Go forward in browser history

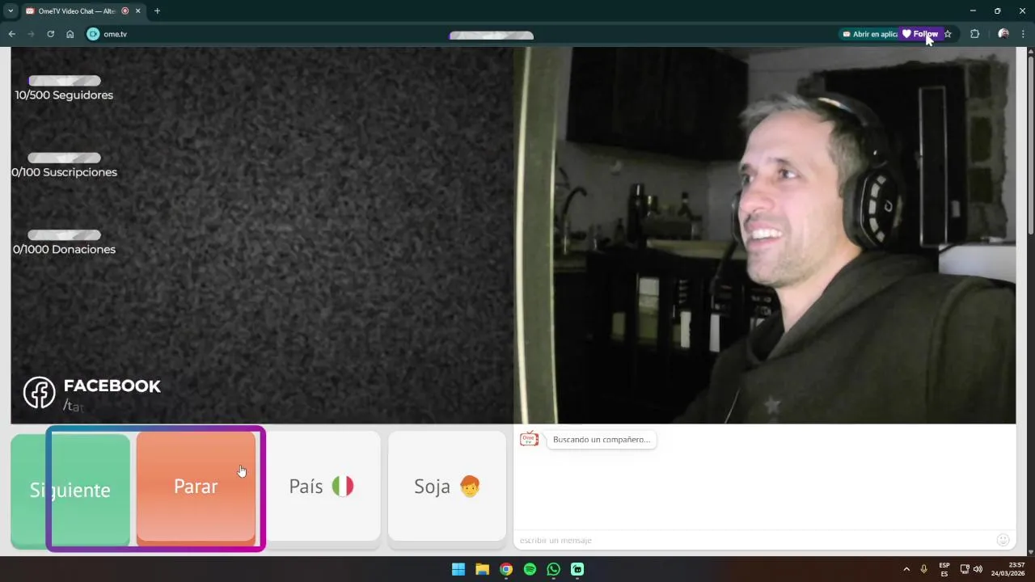31,34
